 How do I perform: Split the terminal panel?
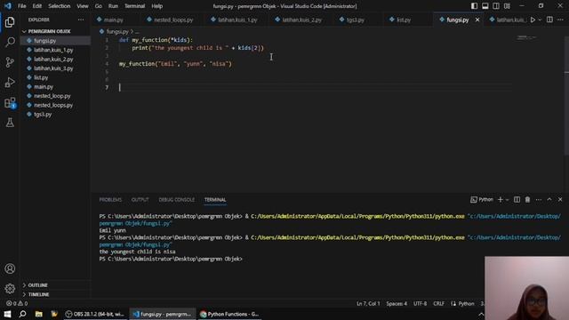[x=517, y=199]
